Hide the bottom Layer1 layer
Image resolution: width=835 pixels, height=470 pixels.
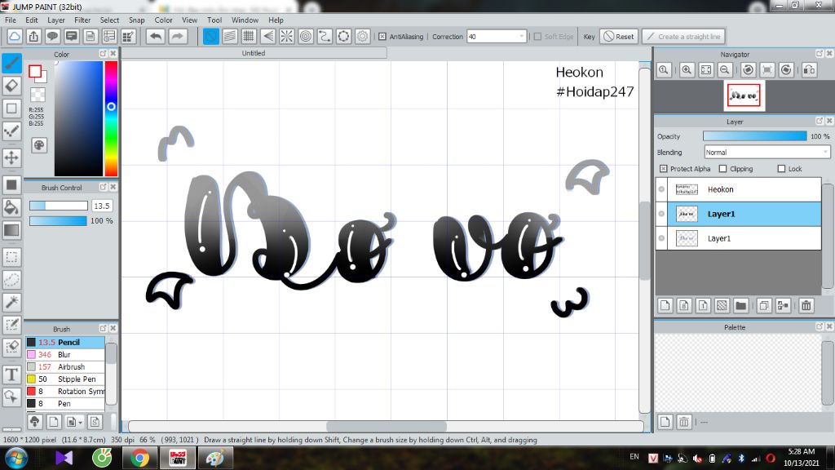click(661, 238)
